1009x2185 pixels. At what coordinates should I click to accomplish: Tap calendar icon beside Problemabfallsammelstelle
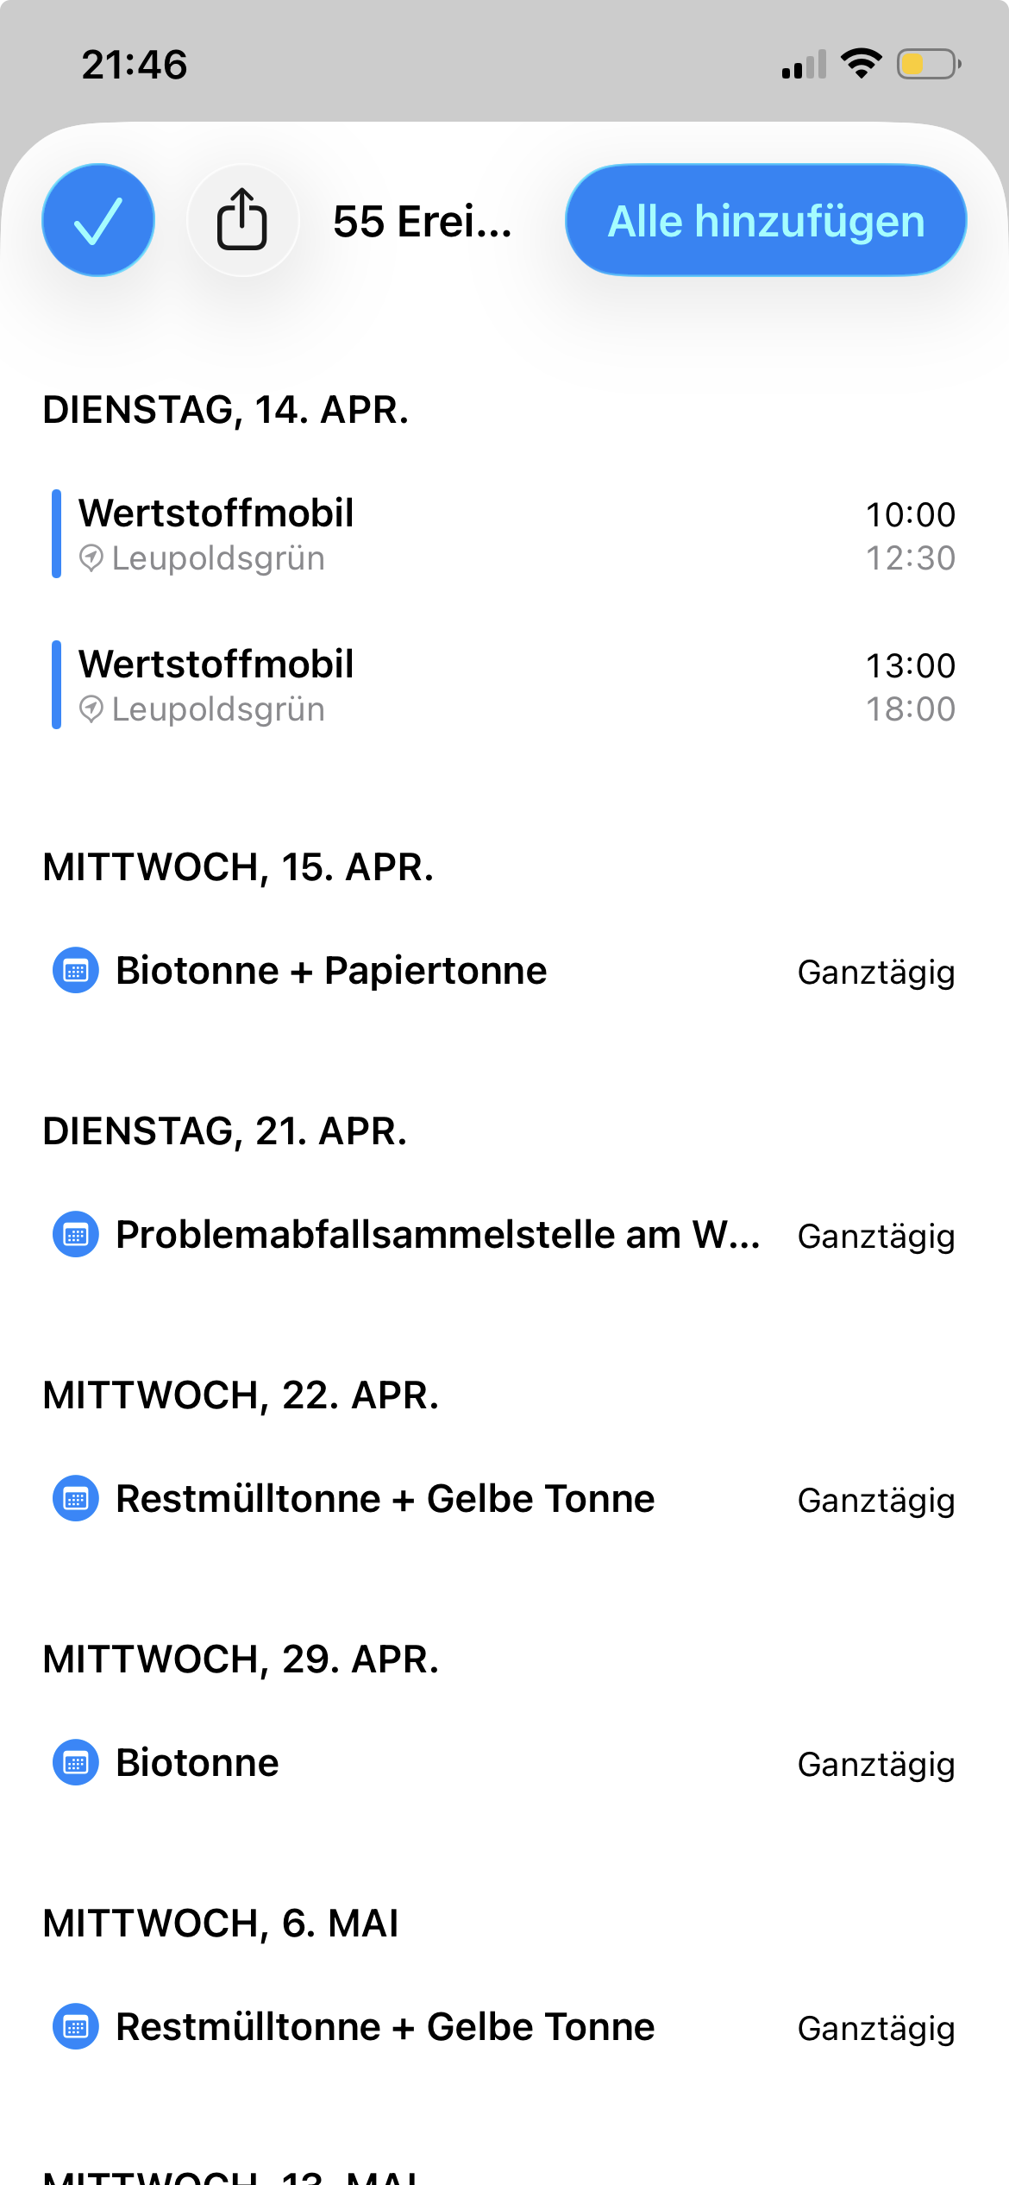click(x=76, y=1235)
